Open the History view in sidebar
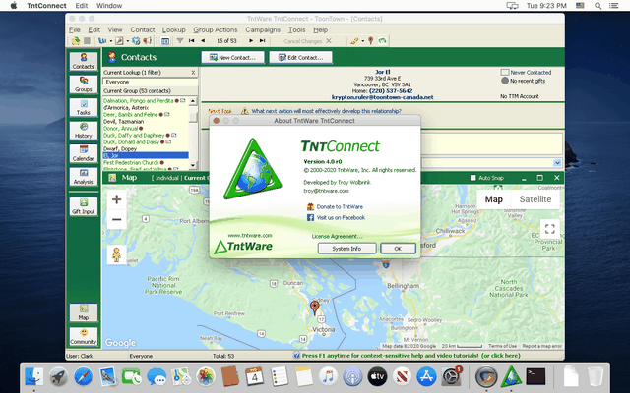The width and height of the screenshot is (630, 393). [x=83, y=131]
